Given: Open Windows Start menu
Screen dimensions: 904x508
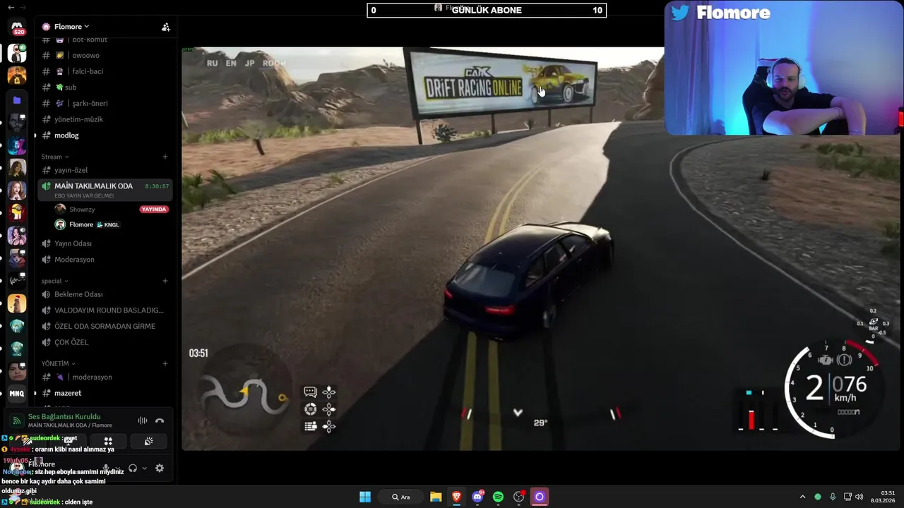Looking at the screenshot, I should 365,497.
